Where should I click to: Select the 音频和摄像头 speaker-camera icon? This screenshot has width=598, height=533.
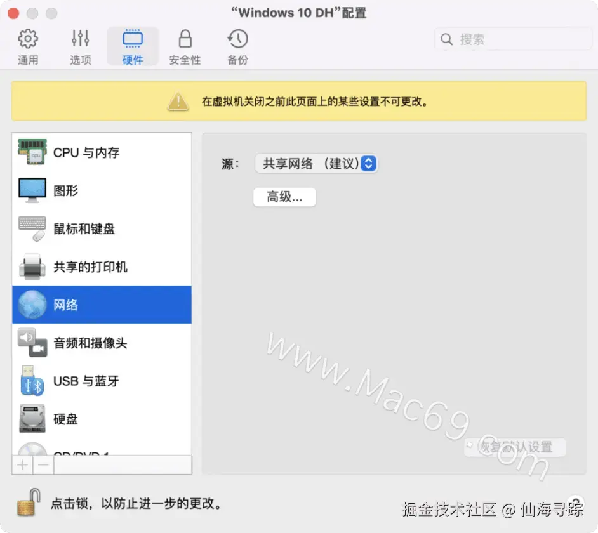32,343
